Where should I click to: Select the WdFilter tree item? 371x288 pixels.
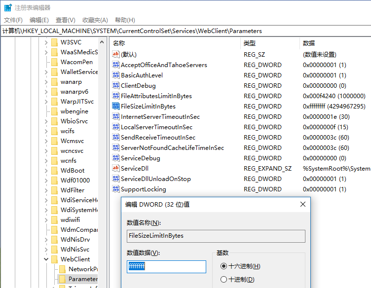click(x=73, y=190)
